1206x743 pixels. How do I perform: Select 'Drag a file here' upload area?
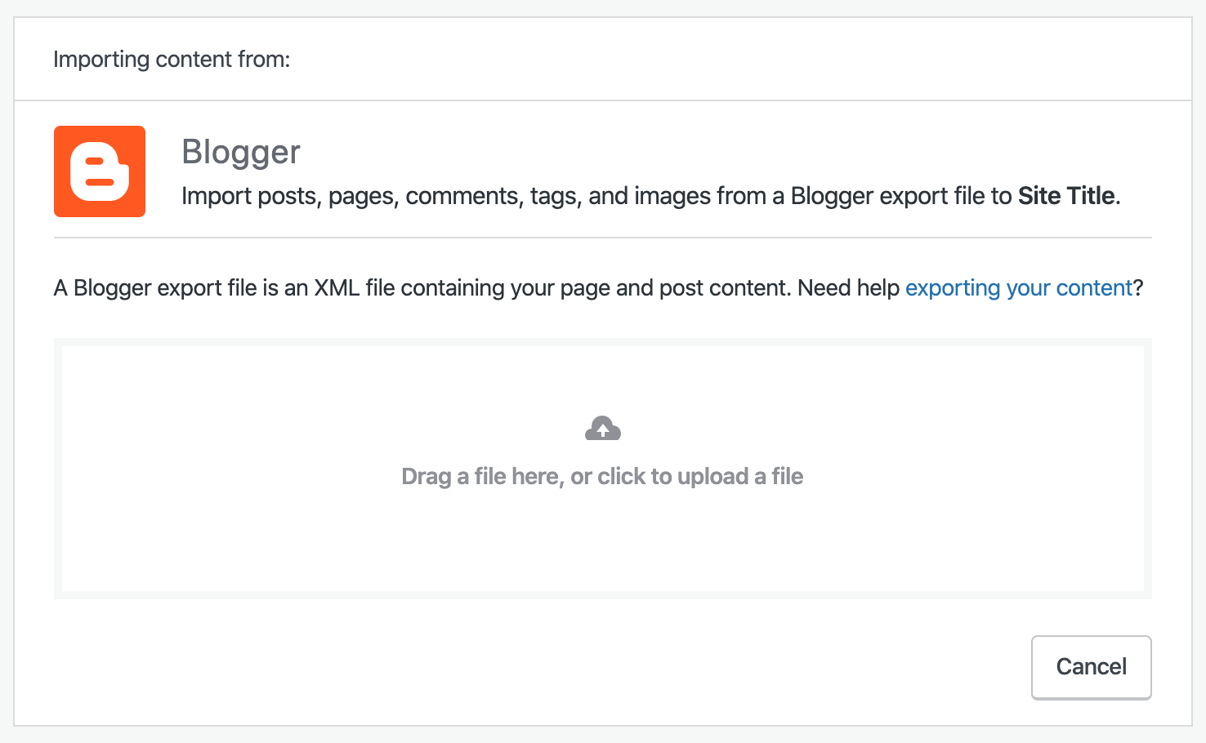point(602,476)
